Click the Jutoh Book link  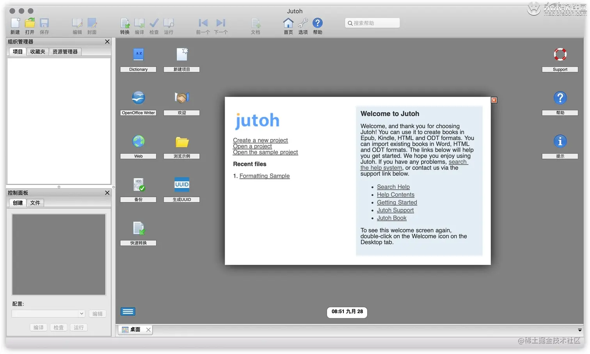coord(392,218)
